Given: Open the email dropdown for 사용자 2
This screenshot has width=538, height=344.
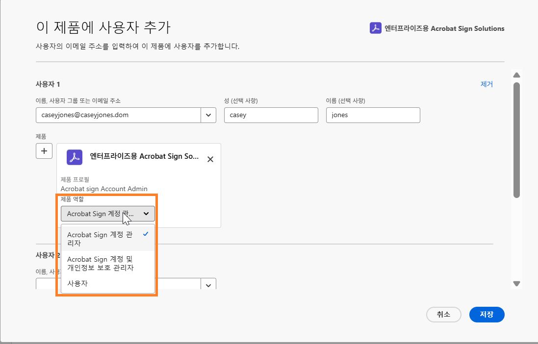Looking at the screenshot, I should pyautogui.click(x=208, y=284).
